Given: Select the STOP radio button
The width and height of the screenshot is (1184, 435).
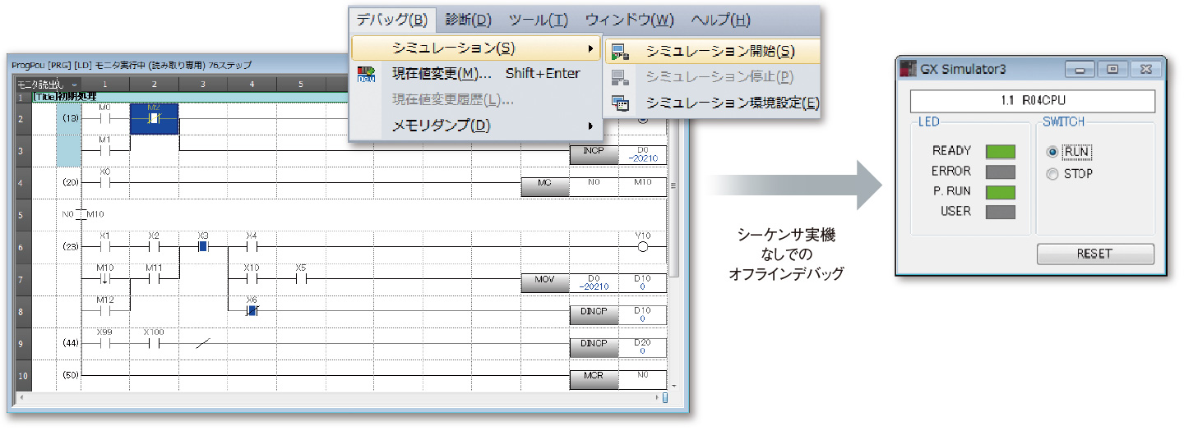Looking at the screenshot, I should pos(1052,174).
